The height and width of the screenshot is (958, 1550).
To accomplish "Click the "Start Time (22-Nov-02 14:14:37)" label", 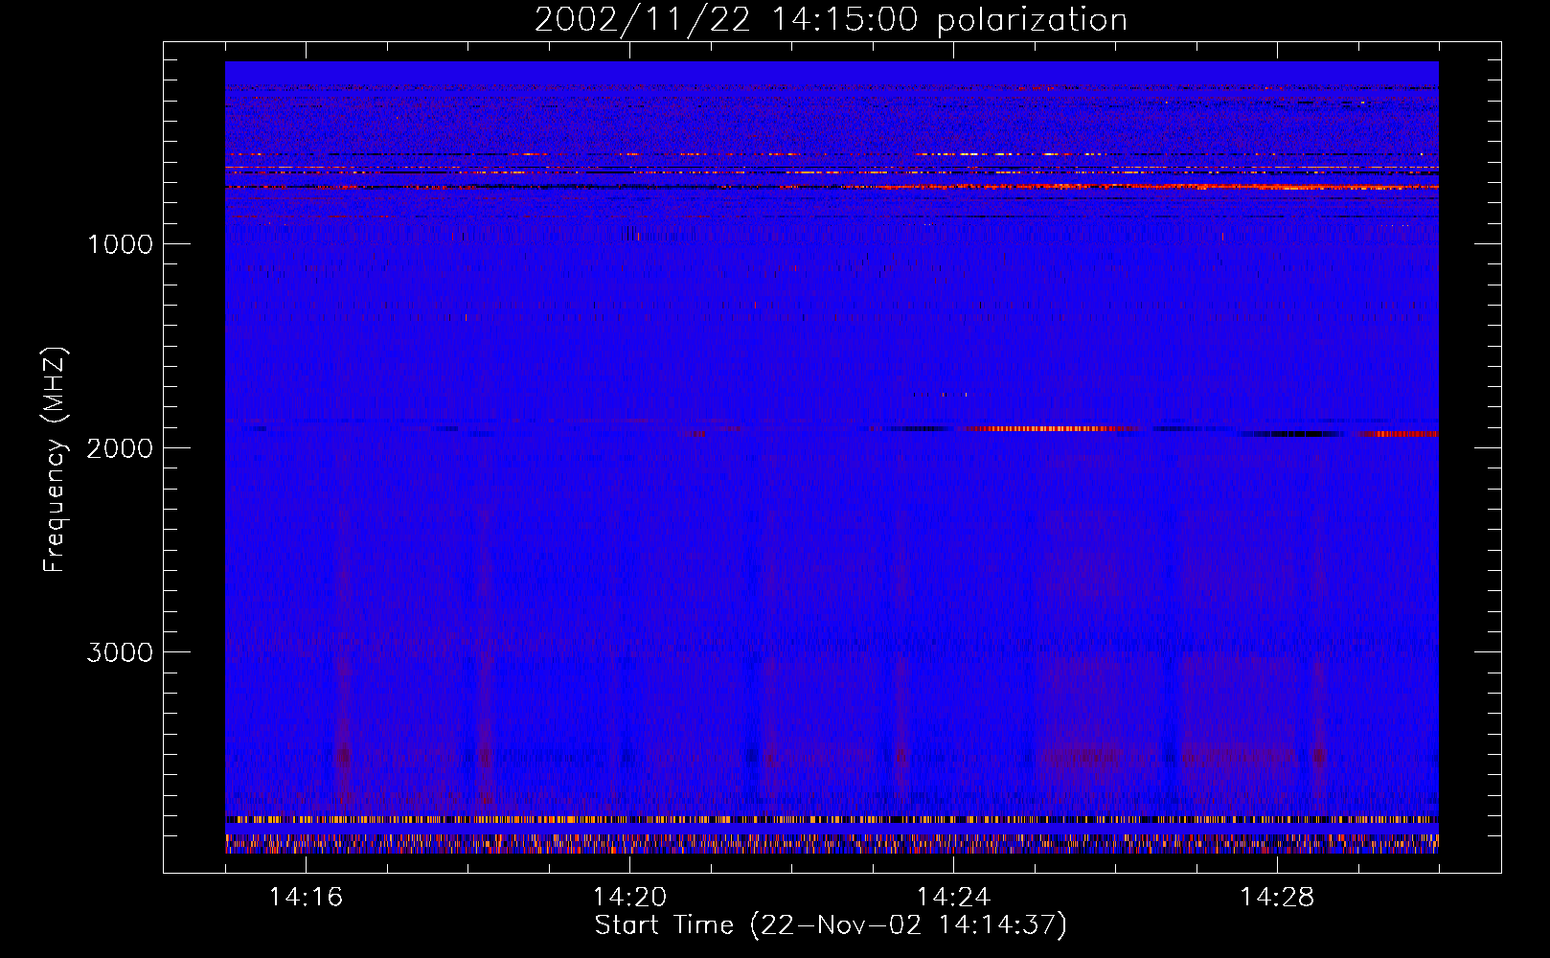I will [831, 925].
